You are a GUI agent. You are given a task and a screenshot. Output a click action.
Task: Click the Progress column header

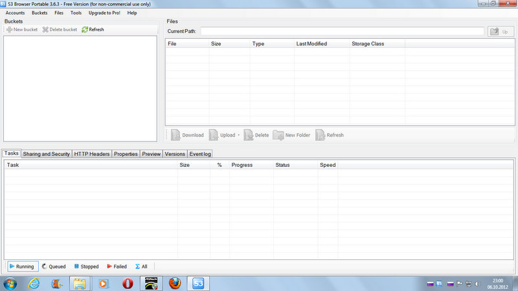252,165
